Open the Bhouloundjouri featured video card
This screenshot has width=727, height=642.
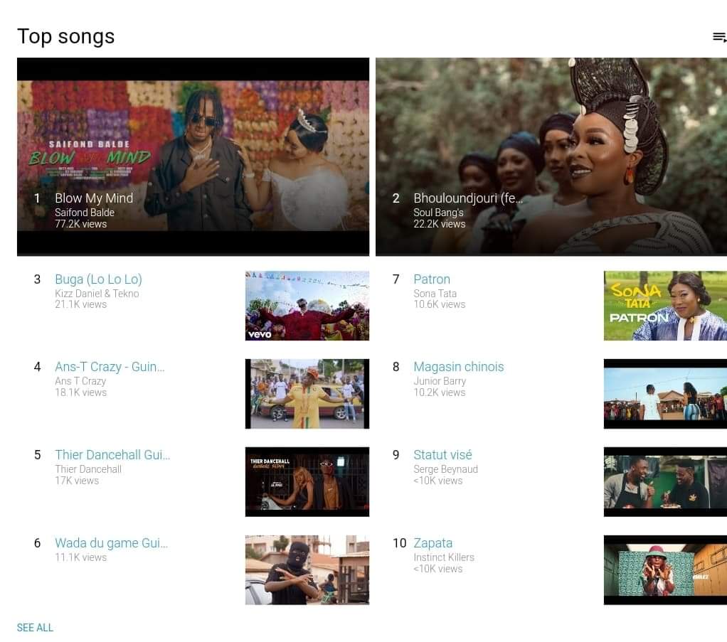click(x=551, y=156)
